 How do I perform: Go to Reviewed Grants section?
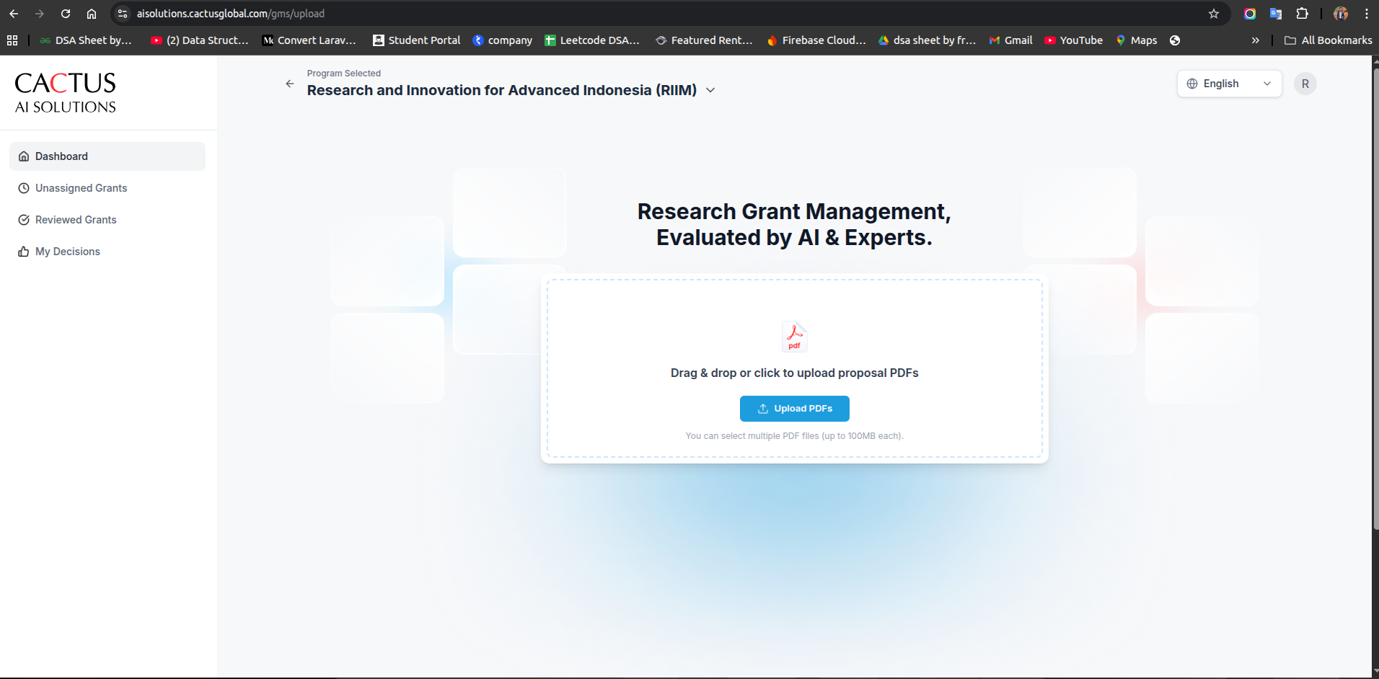76,220
